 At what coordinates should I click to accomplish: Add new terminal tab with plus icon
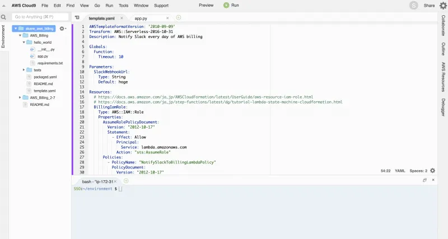click(126, 181)
